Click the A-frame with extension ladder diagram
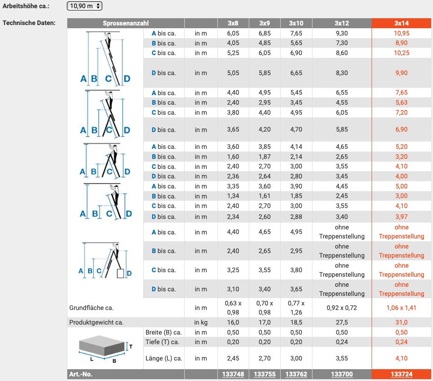433x381 pixels. (x=105, y=113)
